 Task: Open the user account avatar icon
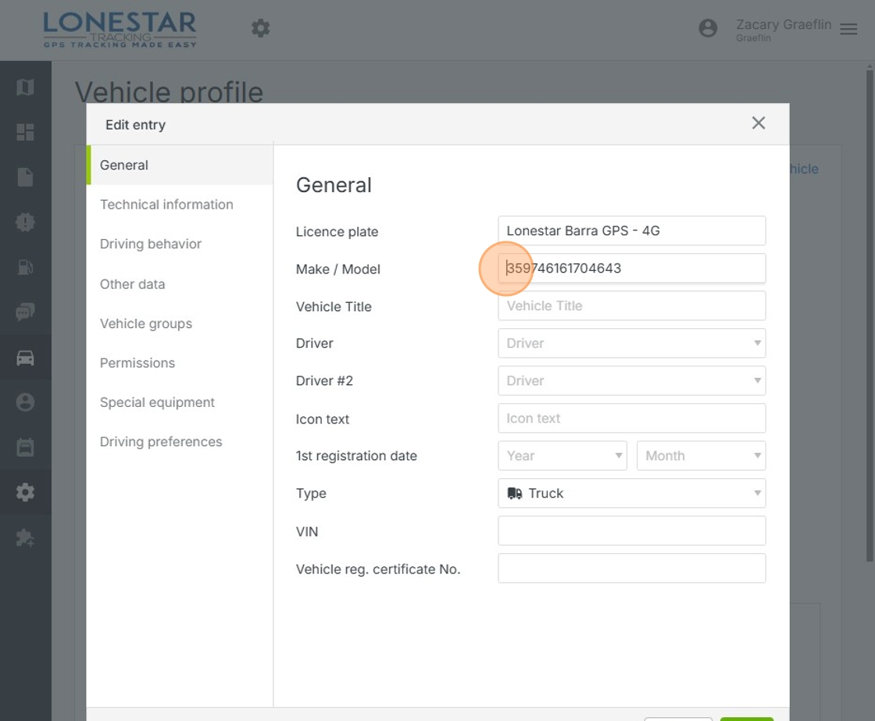click(x=708, y=29)
